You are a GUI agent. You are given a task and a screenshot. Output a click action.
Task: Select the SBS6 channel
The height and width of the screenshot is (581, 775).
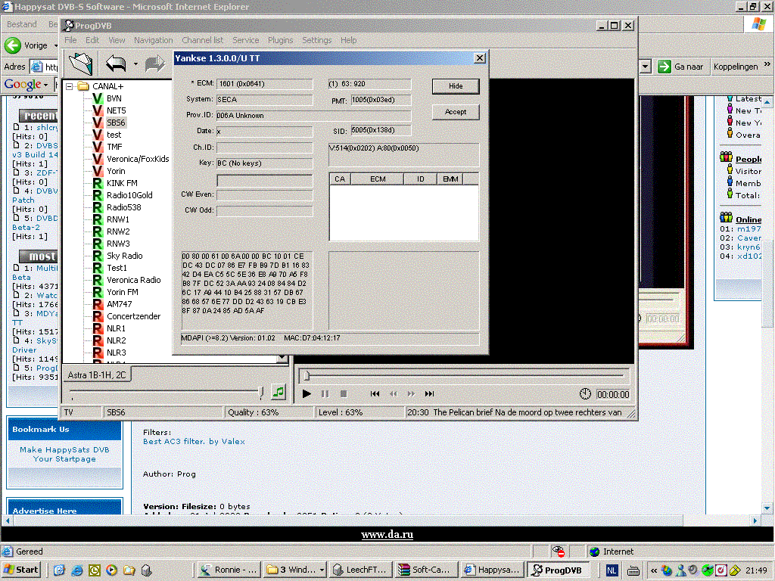click(116, 123)
